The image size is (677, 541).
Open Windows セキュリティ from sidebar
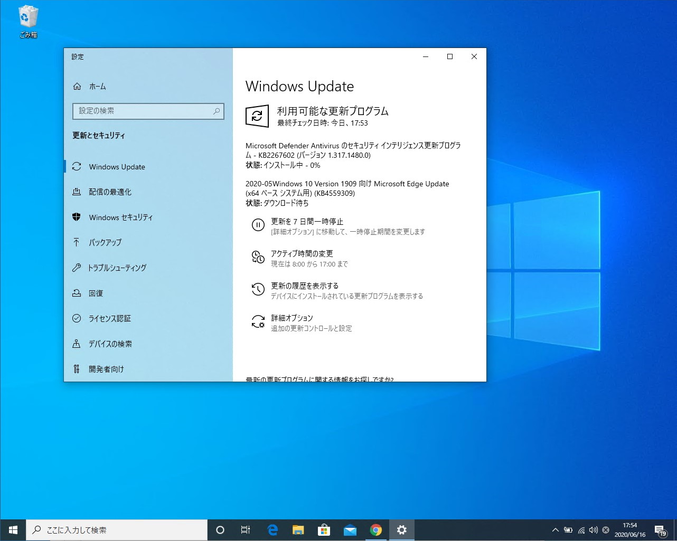[x=121, y=217]
